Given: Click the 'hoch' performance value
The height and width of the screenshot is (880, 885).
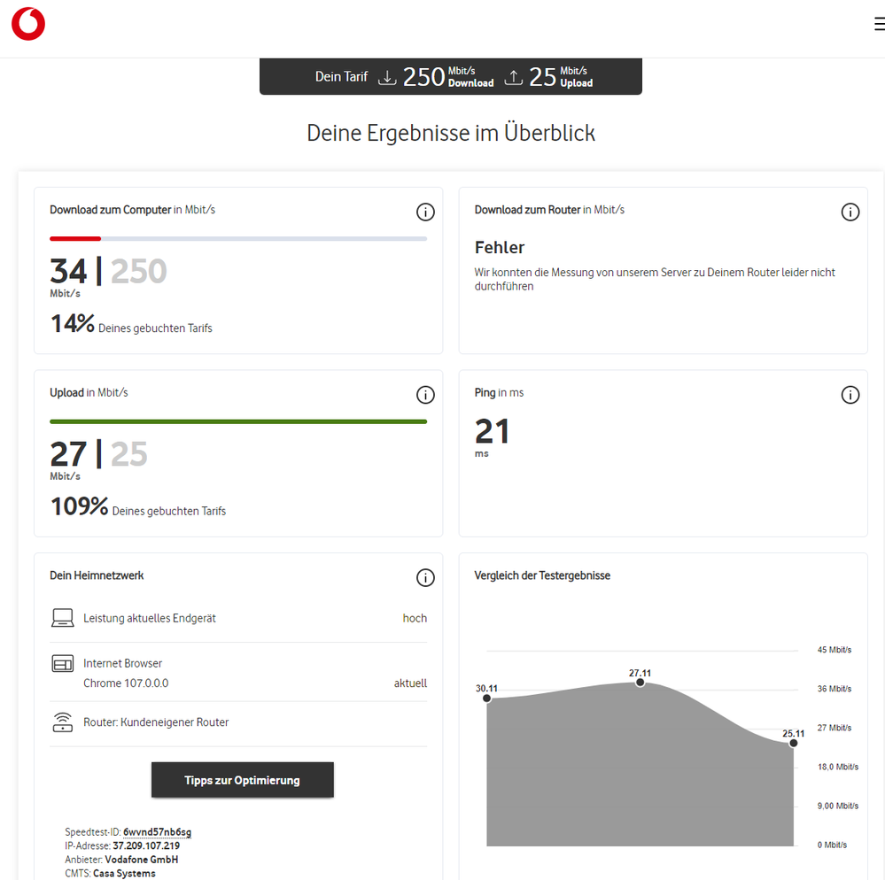Looking at the screenshot, I should click(x=415, y=618).
